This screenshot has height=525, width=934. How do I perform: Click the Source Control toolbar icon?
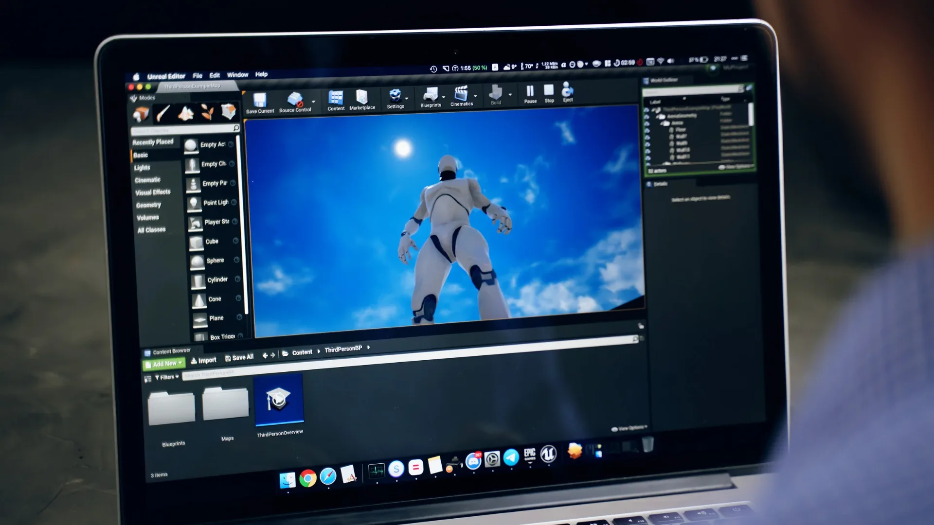[x=295, y=99]
